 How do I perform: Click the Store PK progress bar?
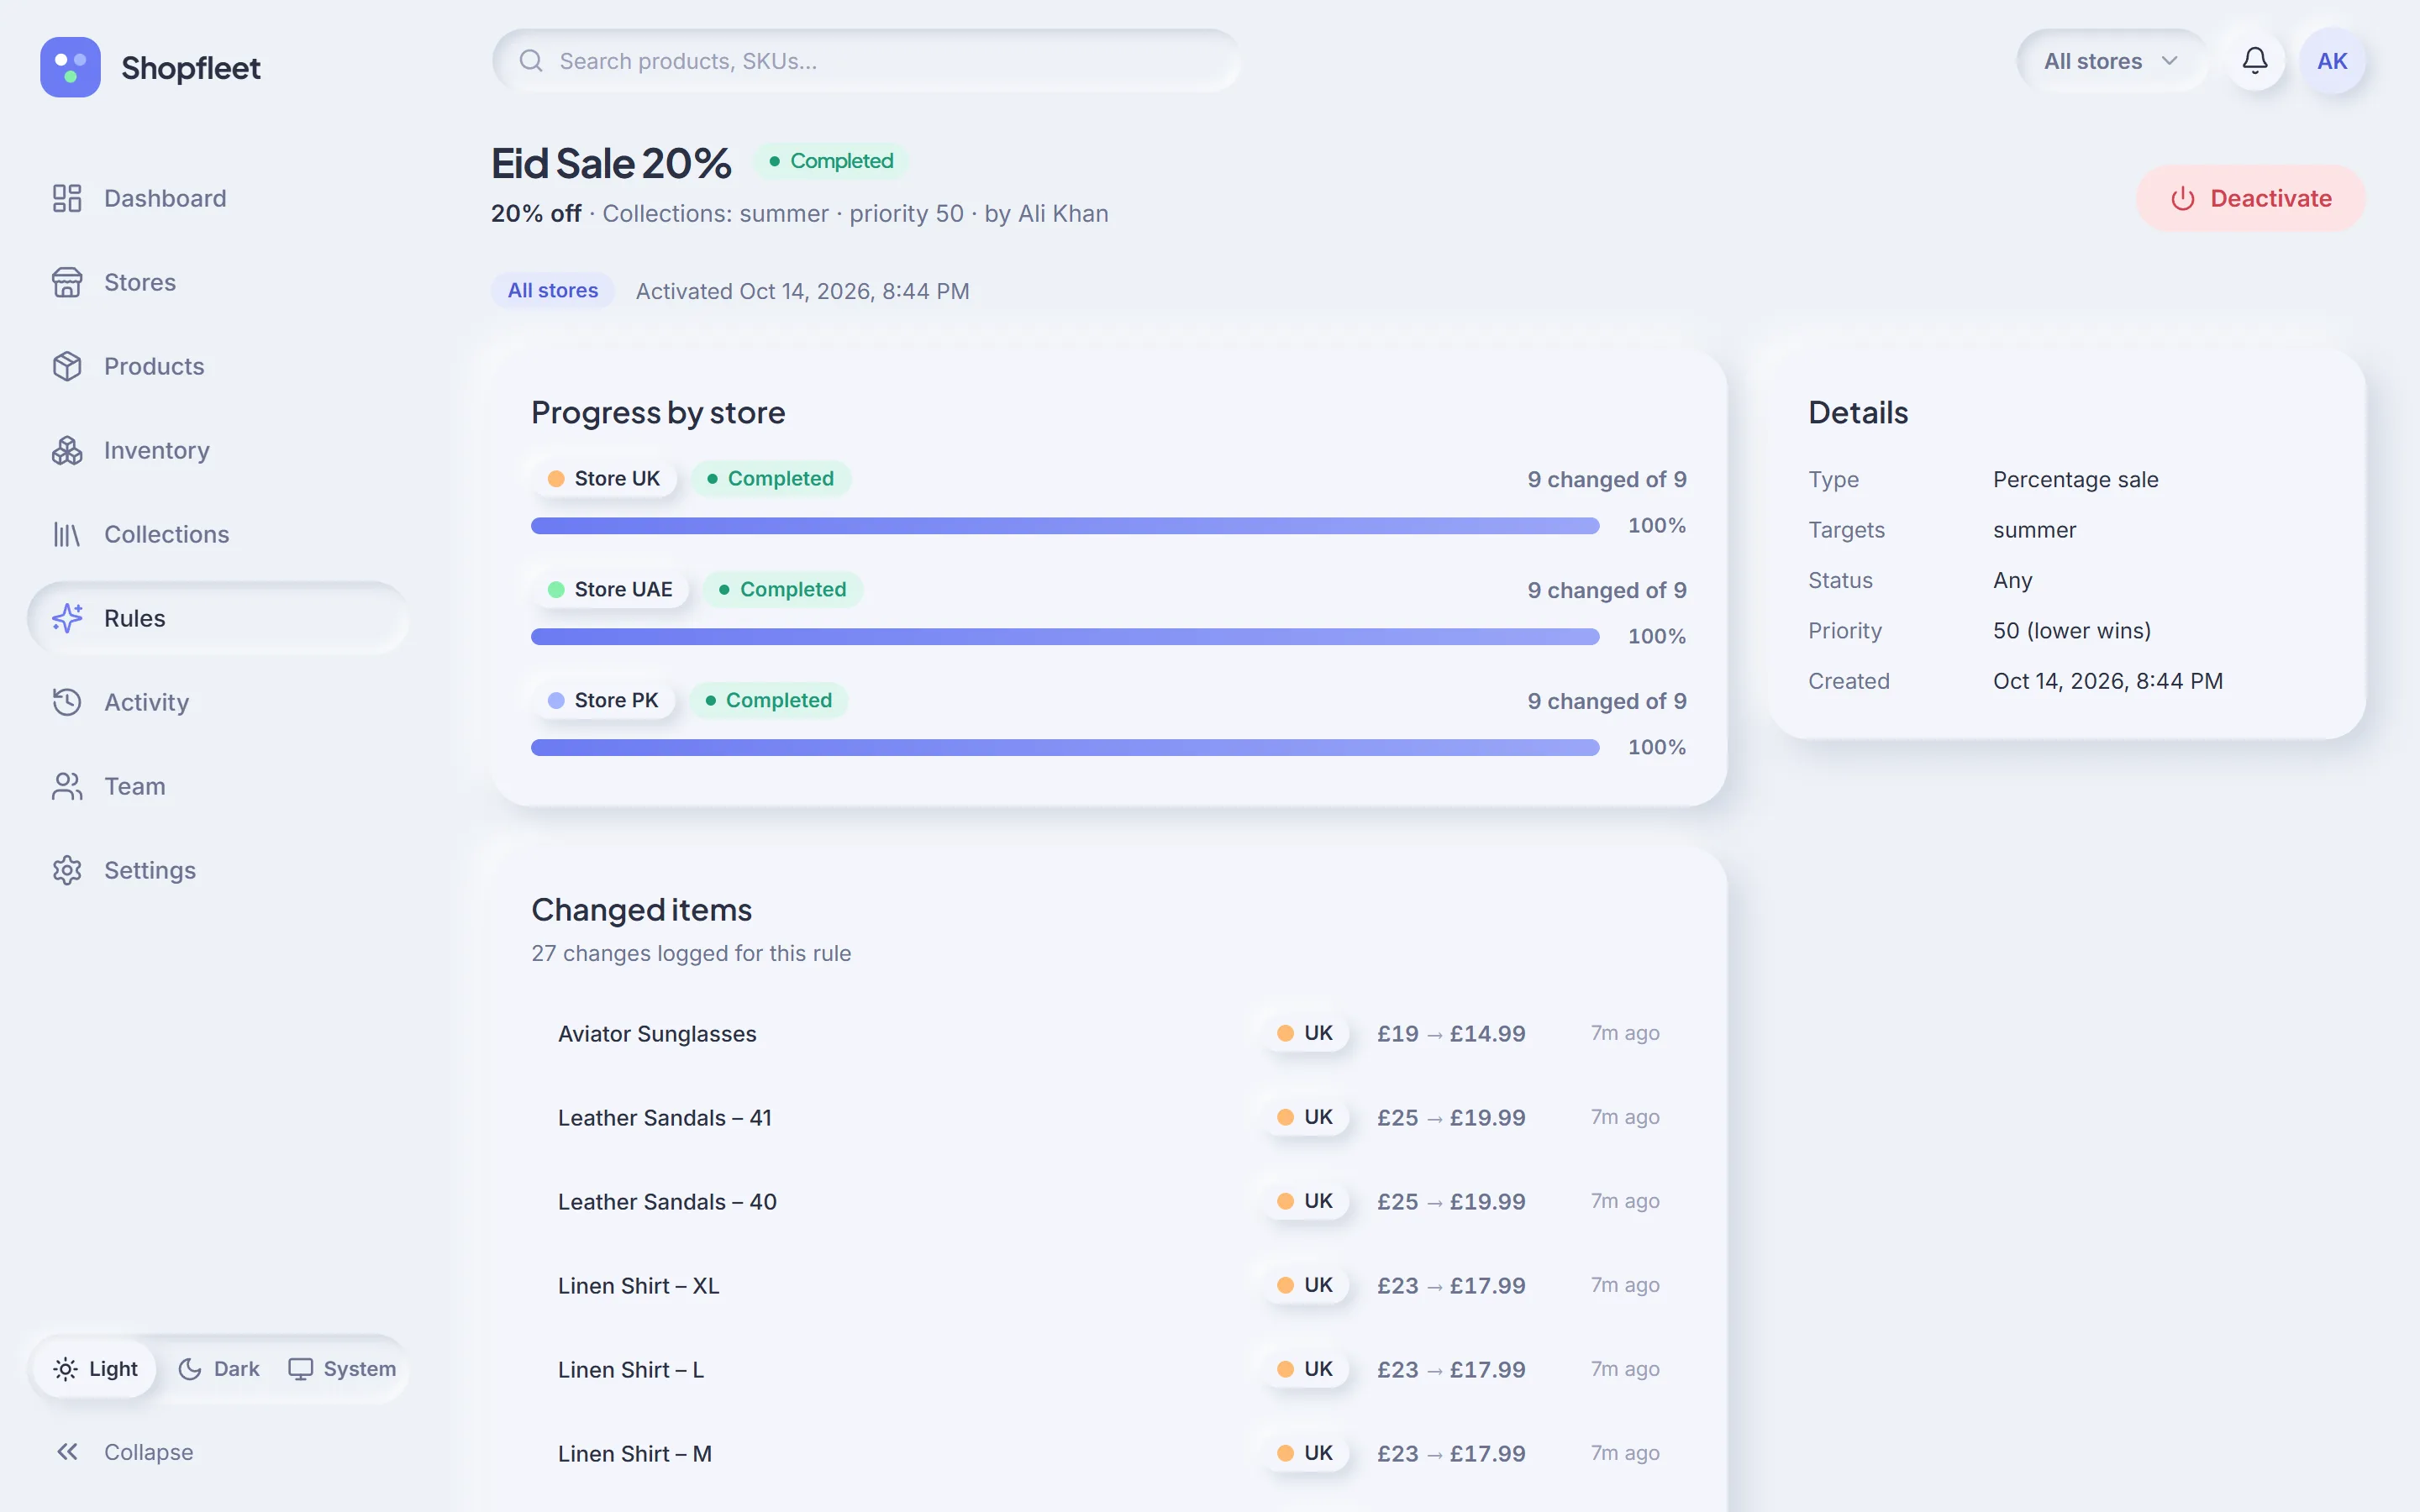point(1065,748)
